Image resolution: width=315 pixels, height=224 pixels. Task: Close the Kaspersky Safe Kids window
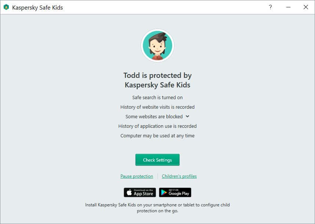(306, 7)
